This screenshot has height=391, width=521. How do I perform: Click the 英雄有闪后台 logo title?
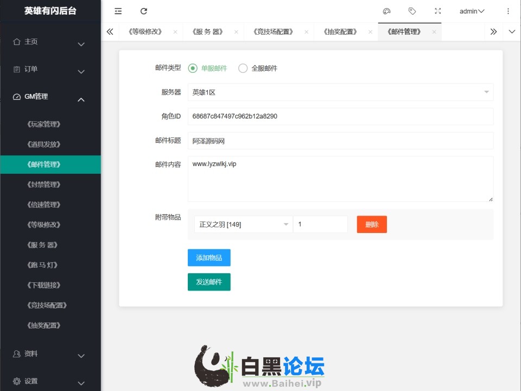click(x=50, y=11)
